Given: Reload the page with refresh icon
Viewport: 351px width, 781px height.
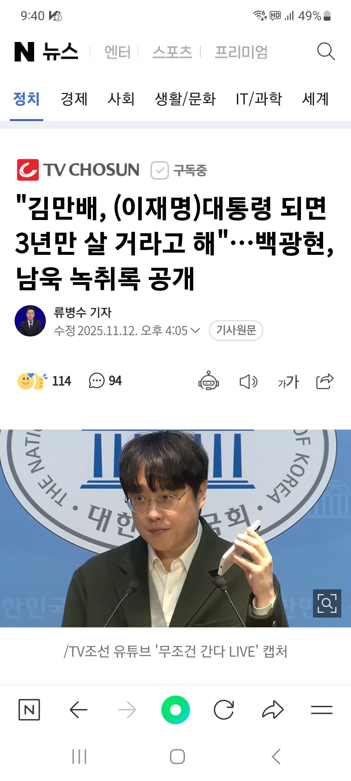Looking at the screenshot, I should [224, 710].
